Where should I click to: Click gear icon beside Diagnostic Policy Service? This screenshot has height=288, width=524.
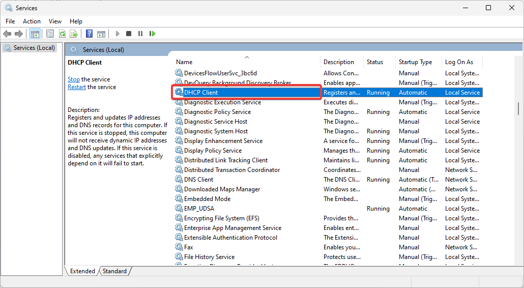[x=179, y=111]
